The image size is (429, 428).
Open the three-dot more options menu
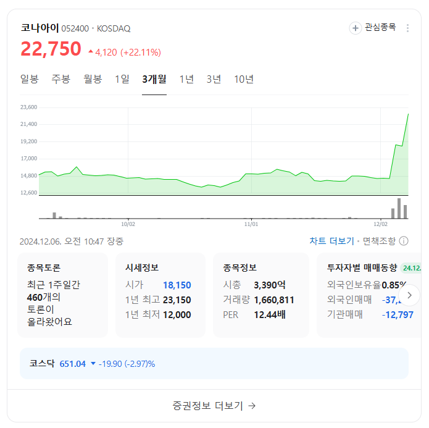tap(407, 28)
